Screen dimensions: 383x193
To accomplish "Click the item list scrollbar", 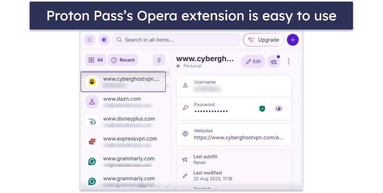I will 168,86.
